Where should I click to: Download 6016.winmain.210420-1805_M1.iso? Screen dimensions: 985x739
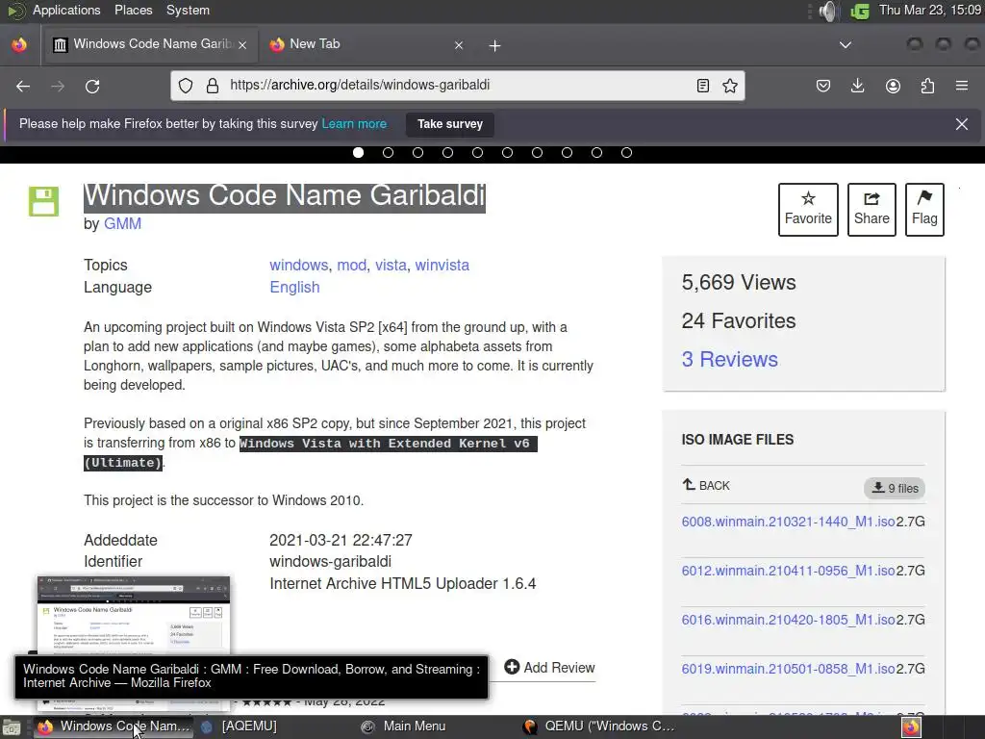tap(788, 620)
